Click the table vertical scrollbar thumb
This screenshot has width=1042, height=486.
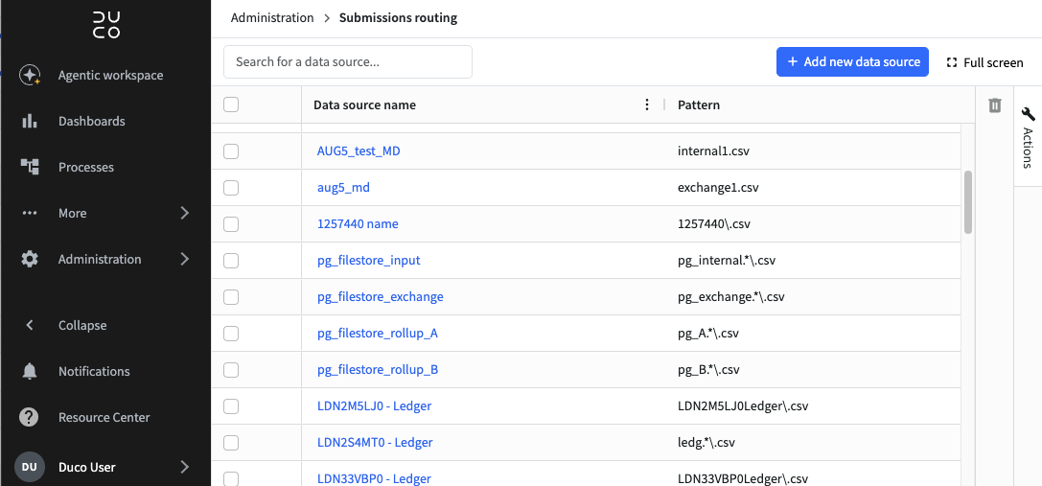pyautogui.click(x=968, y=202)
